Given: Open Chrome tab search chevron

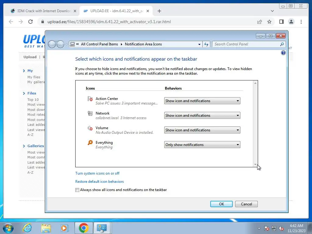Looking at the screenshot, I should [272, 11].
